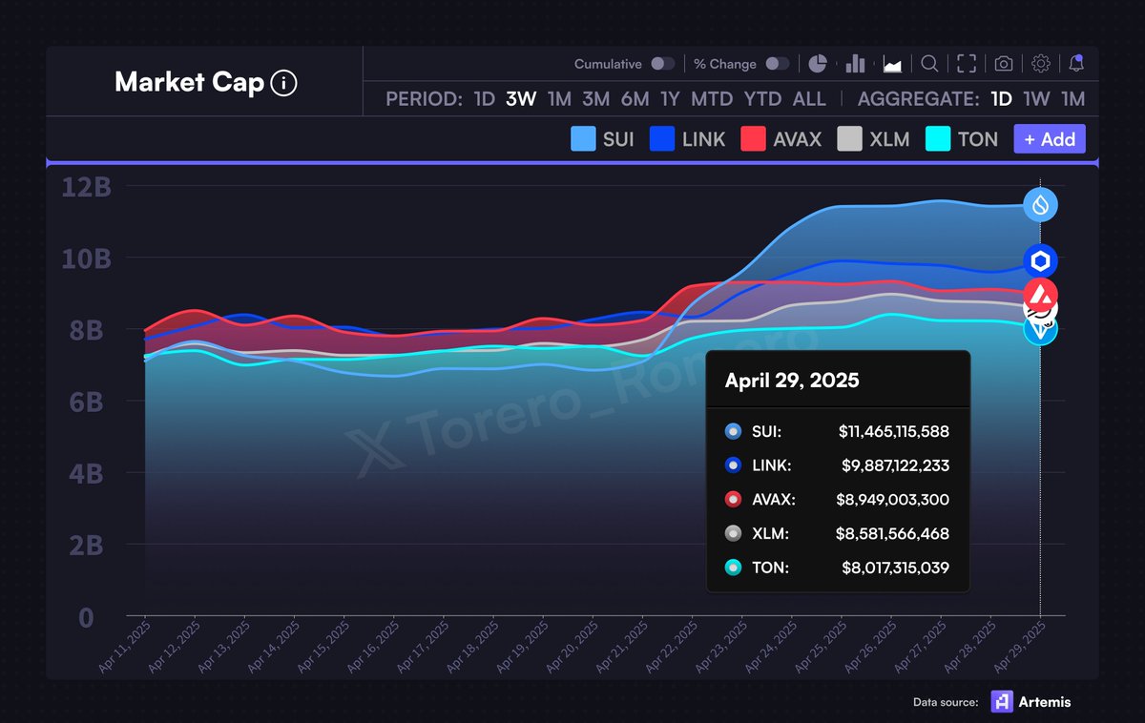The width and height of the screenshot is (1145, 723).
Task: Click the SUI token logo at chart end
Action: tap(1040, 204)
